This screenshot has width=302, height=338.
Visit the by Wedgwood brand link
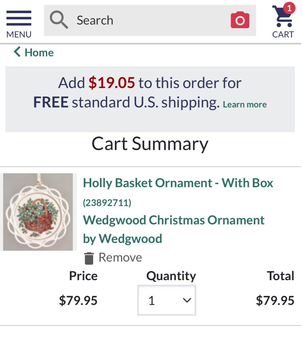pos(122,239)
